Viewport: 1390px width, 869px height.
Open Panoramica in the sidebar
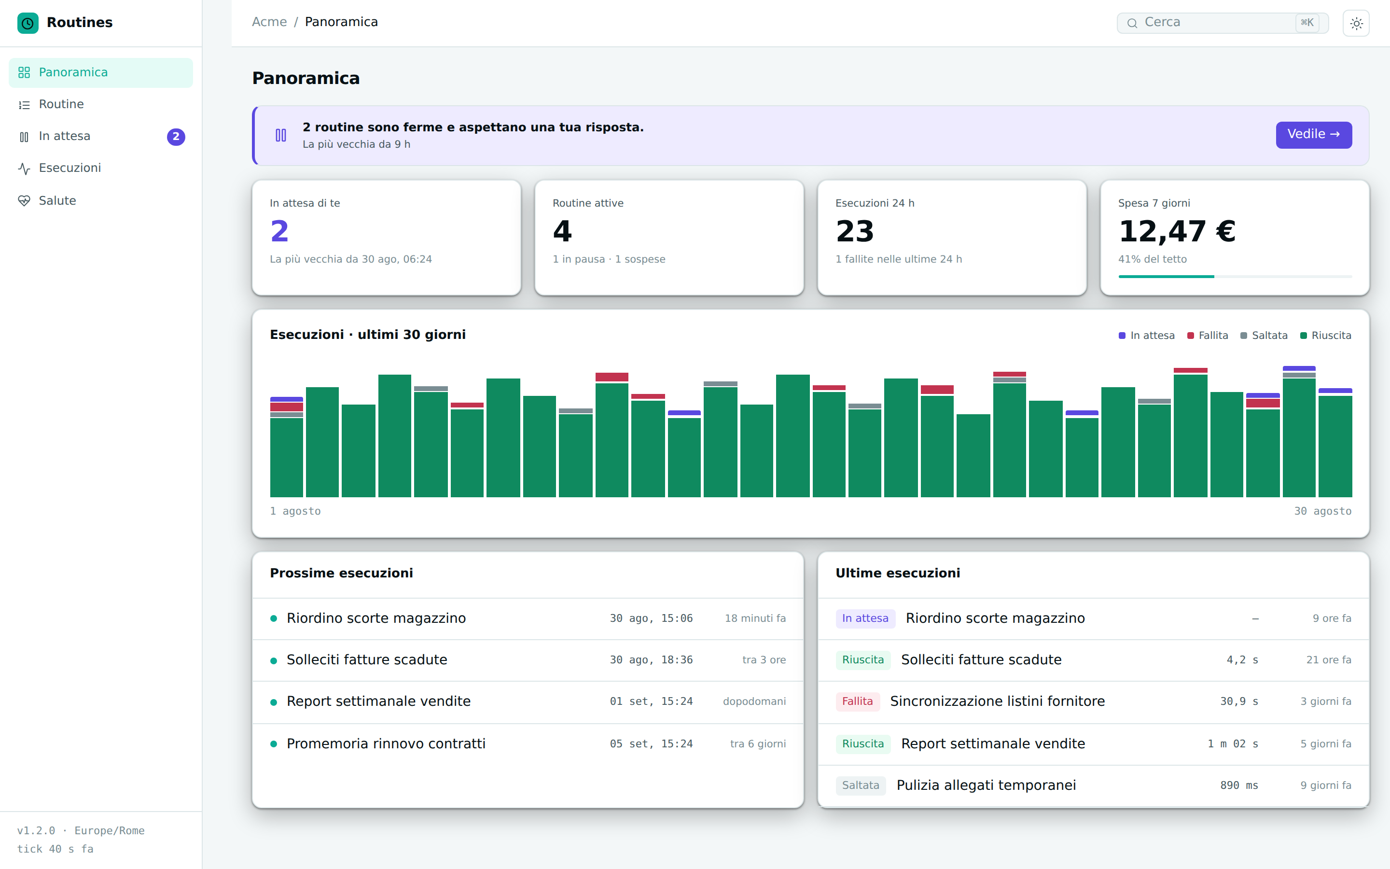pyautogui.click(x=101, y=72)
